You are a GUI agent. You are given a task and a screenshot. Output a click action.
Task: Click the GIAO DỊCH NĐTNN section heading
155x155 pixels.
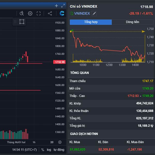point(84,134)
